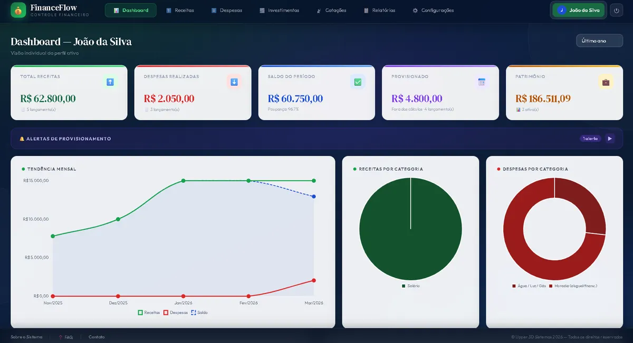Viewport: 633px width, 343px height.
Task: Open the Configurações tab
Action: 433,10
